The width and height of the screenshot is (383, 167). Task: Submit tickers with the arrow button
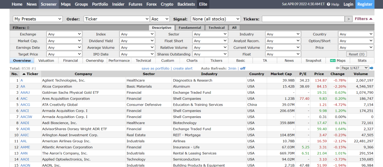pos(348,19)
